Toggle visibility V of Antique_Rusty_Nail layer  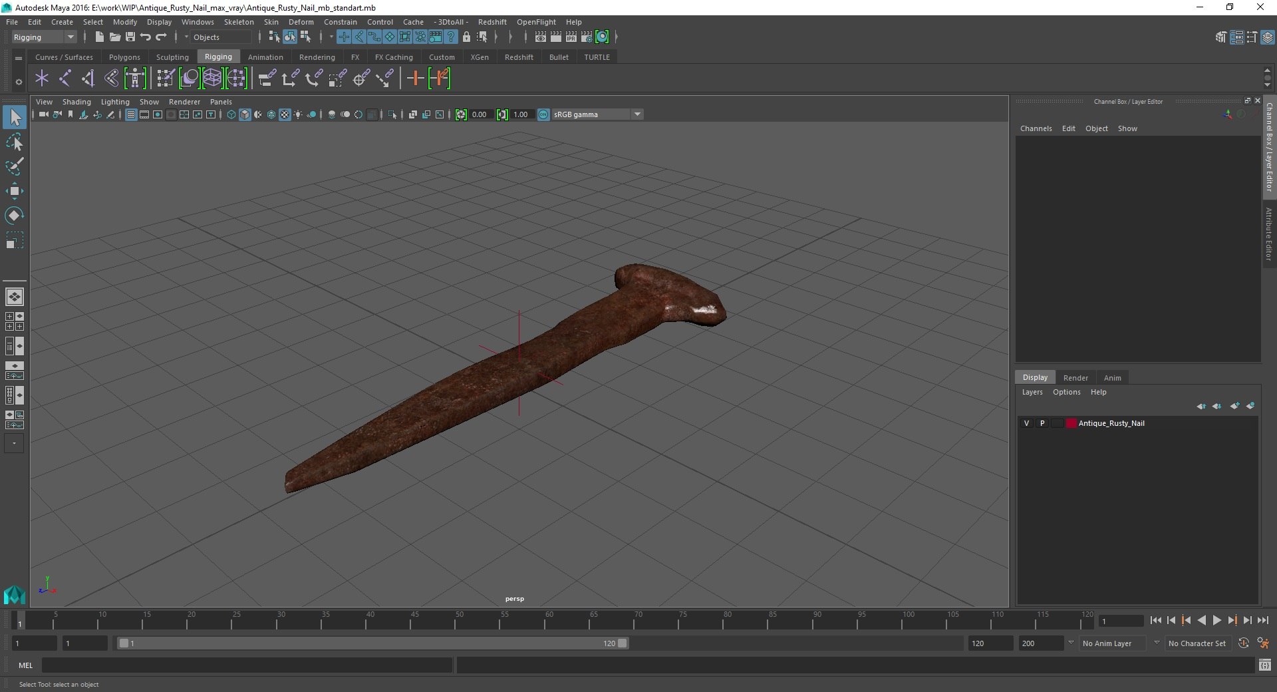(1026, 423)
